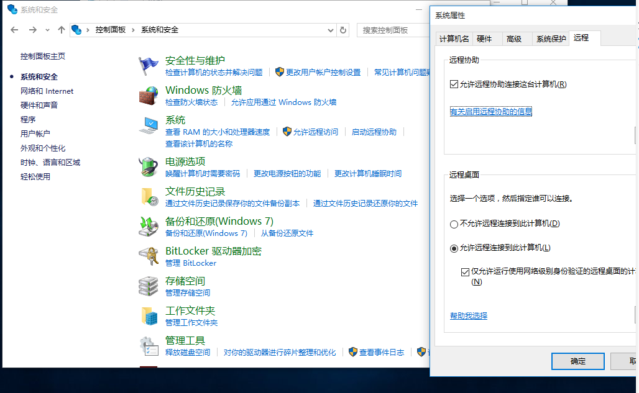Open 文件历史记录 via its drive icon
Image resolution: width=639 pixels, height=393 pixels.
point(147,197)
